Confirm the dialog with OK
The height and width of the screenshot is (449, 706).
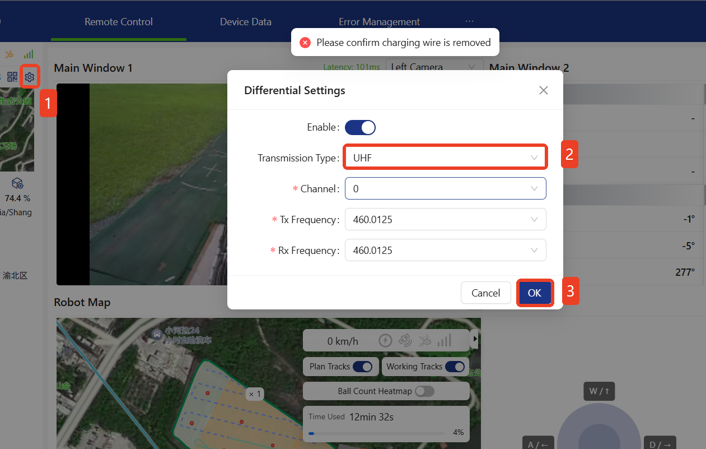pyautogui.click(x=535, y=293)
